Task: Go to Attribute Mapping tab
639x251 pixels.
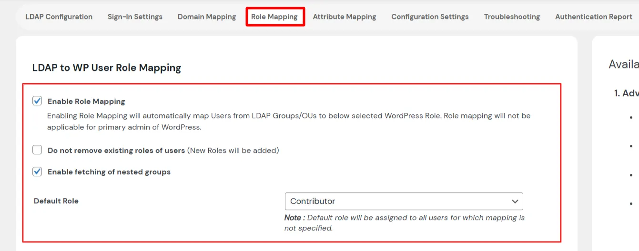Action: click(x=345, y=17)
